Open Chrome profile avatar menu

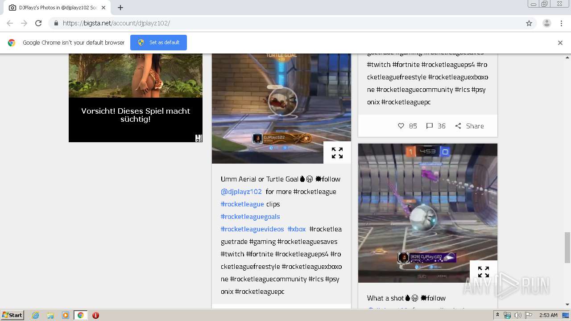pos(547,23)
